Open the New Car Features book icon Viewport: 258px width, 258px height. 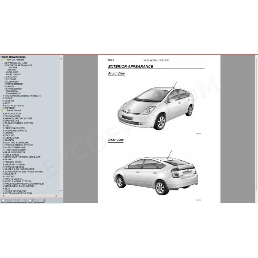[5, 60]
